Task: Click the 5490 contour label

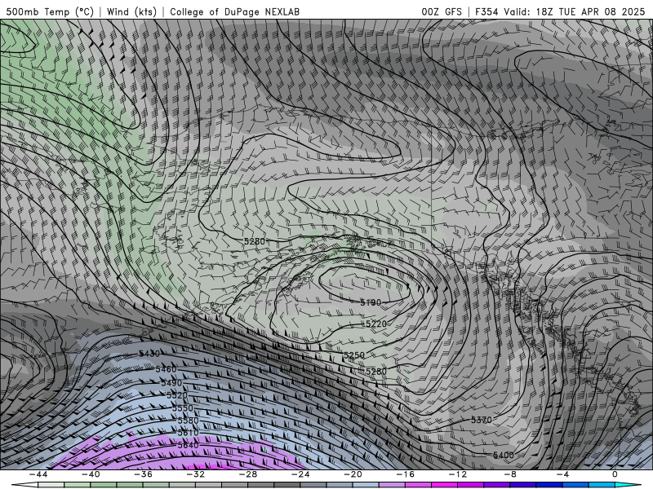Action: [171, 382]
